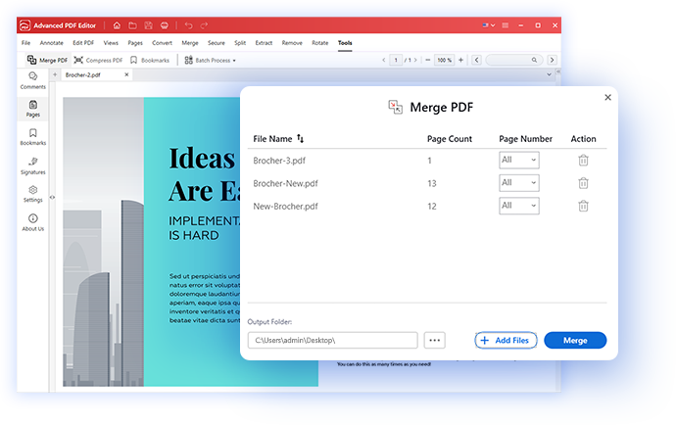This screenshot has height=425, width=676.
Task: Expand the tab list chevron
Action: point(549,74)
